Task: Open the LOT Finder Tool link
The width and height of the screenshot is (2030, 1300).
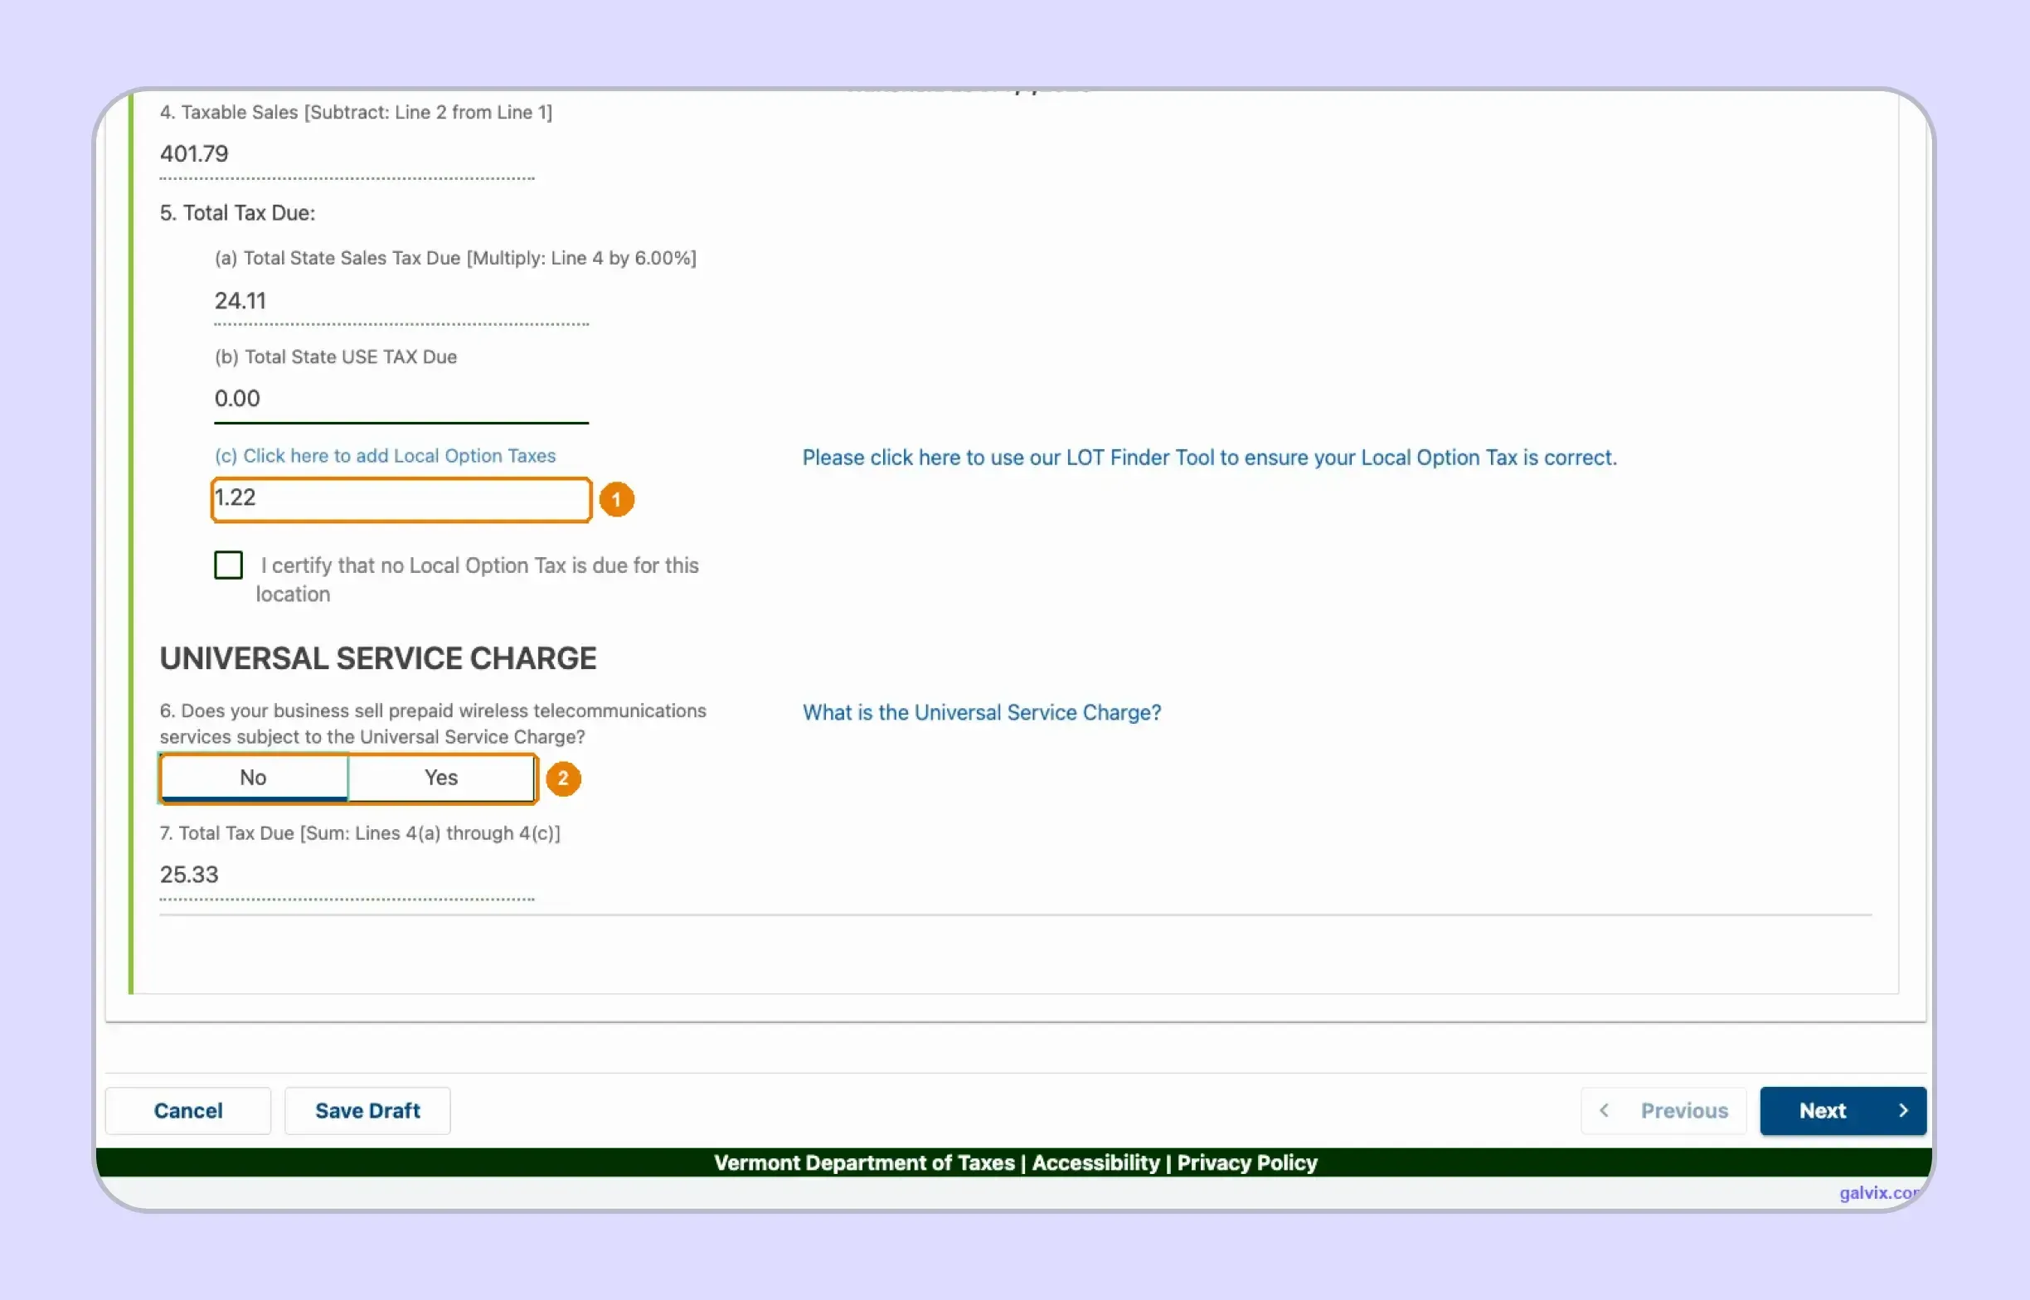Action: pyautogui.click(x=1209, y=458)
